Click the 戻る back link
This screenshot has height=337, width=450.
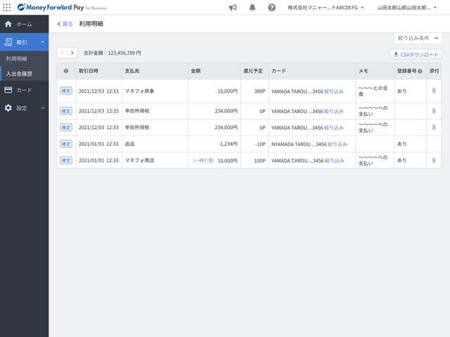click(65, 24)
